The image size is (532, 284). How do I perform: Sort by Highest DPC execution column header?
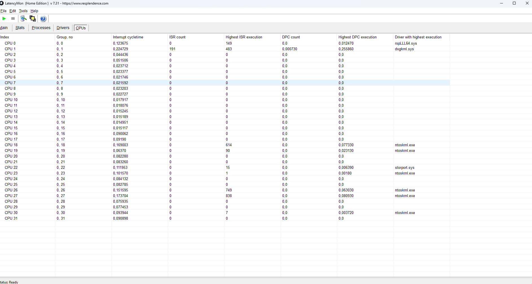point(365,37)
